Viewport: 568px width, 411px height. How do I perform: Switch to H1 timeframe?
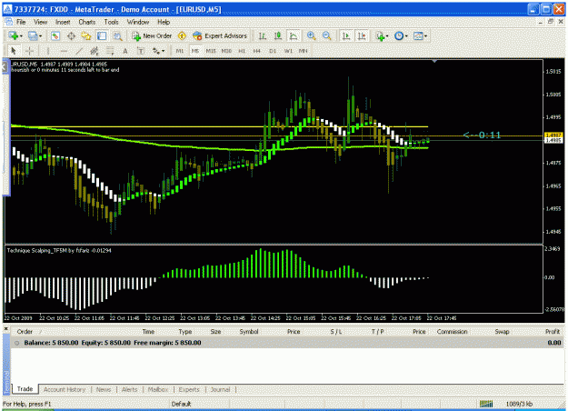point(242,51)
